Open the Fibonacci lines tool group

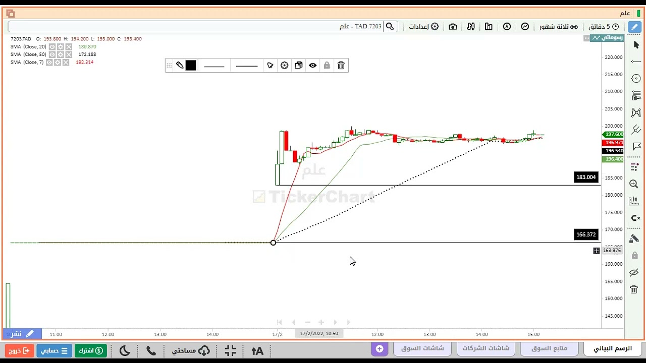636,95
